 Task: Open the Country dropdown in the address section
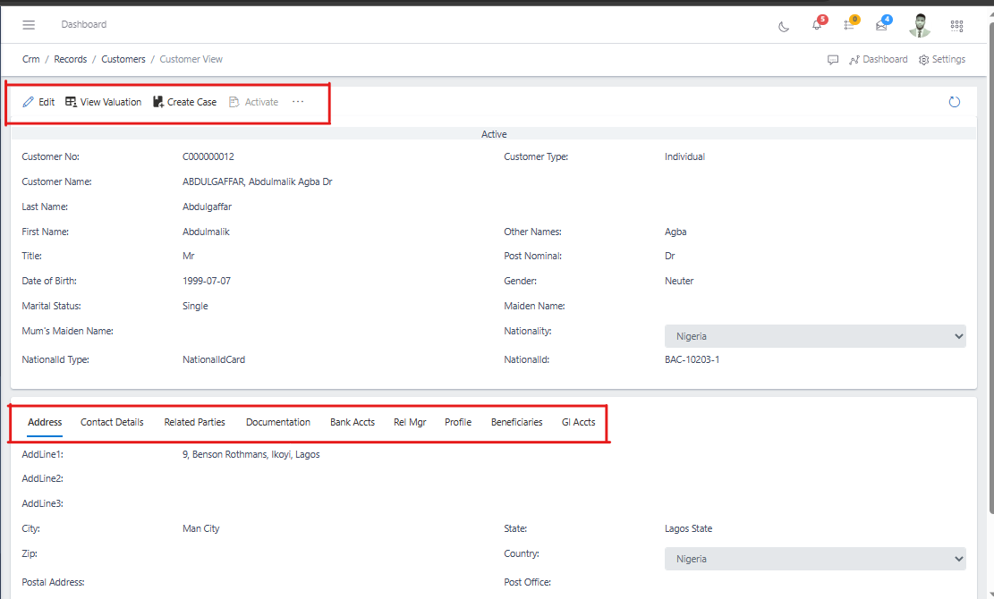click(x=814, y=558)
